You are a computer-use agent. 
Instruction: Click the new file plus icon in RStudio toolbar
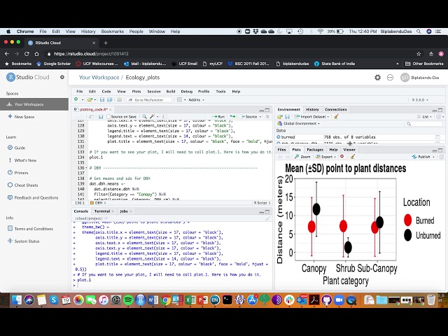pos(76,99)
